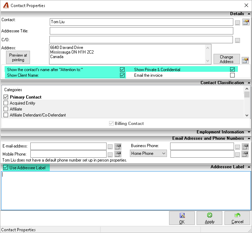
Task: Click the Addressee Title input field
Action: coord(142,31)
